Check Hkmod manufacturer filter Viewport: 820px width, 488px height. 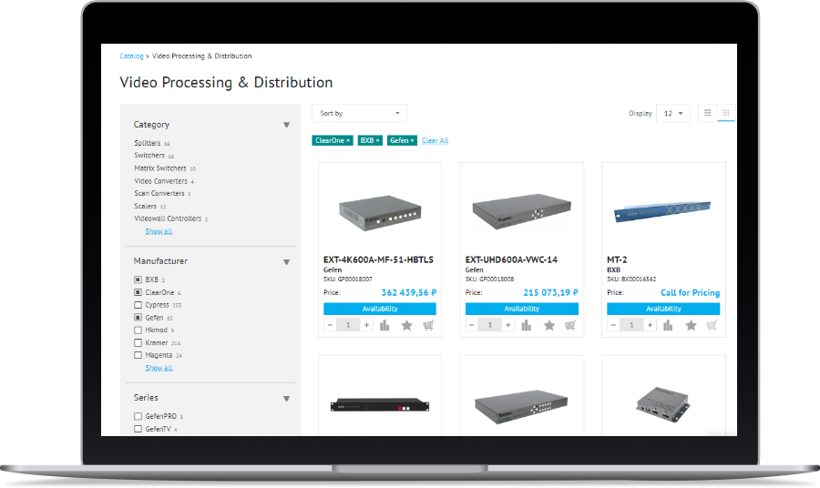click(138, 330)
